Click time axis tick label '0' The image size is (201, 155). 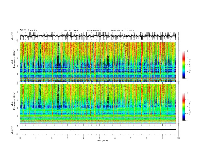click(x=20, y=138)
